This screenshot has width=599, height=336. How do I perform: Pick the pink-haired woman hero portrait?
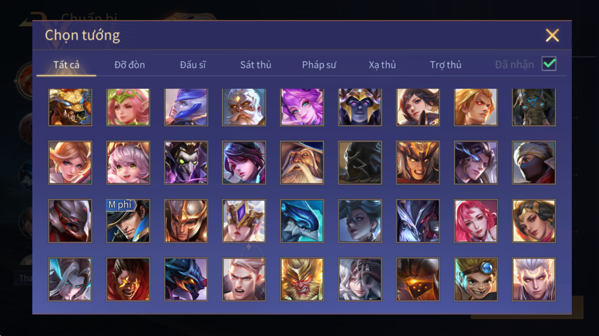[475, 221]
